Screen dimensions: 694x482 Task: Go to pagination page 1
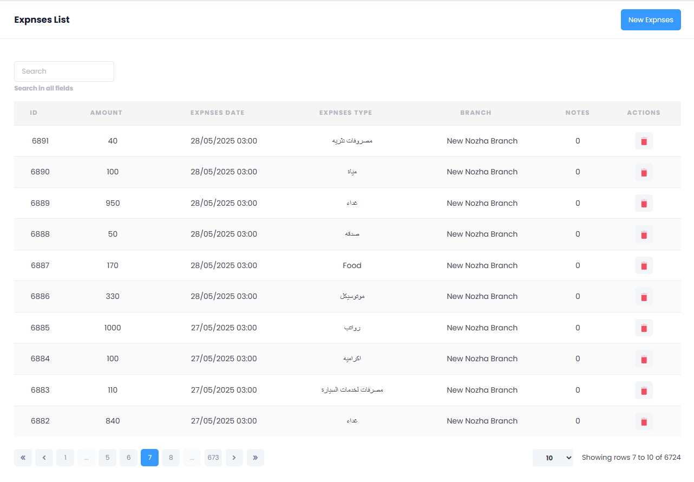[65, 458]
